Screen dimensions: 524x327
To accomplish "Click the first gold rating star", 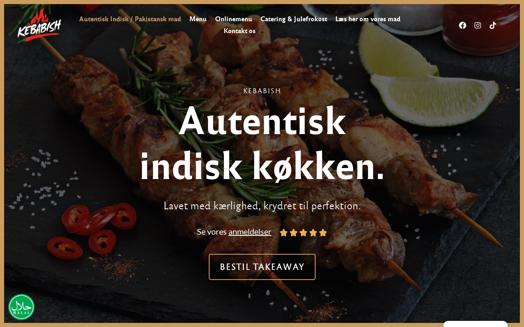I will point(284,233).
